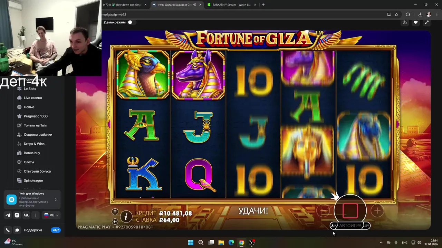The width and height of the screenshot is (442, 248).
Task: Click install app icon in address bar
Action: click(x=389, y=14)
